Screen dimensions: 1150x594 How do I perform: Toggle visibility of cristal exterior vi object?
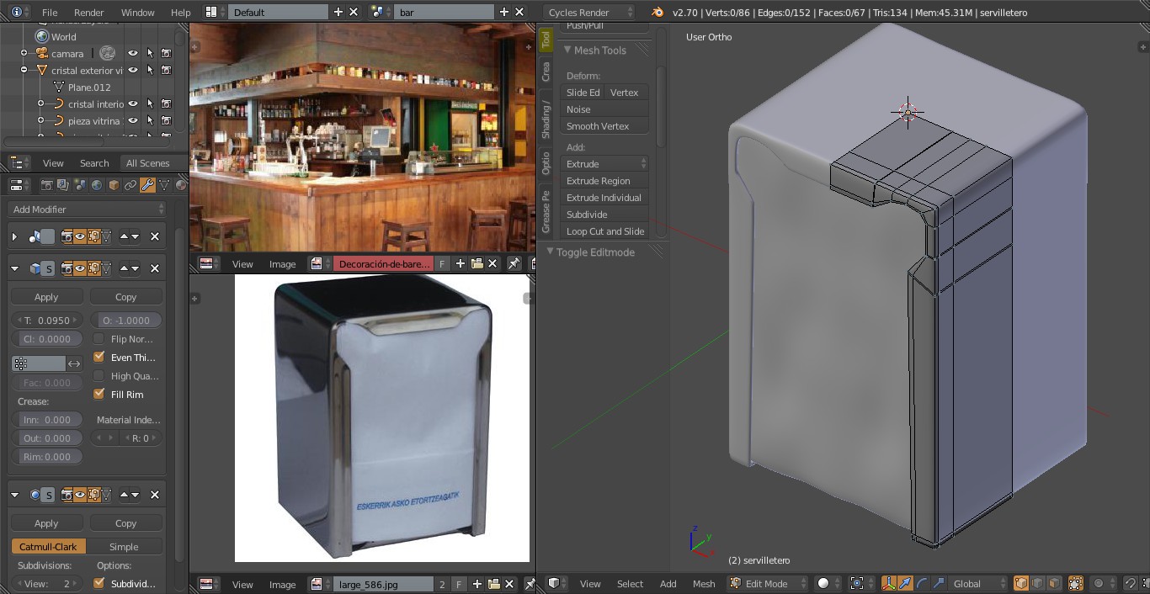point(133,70)
